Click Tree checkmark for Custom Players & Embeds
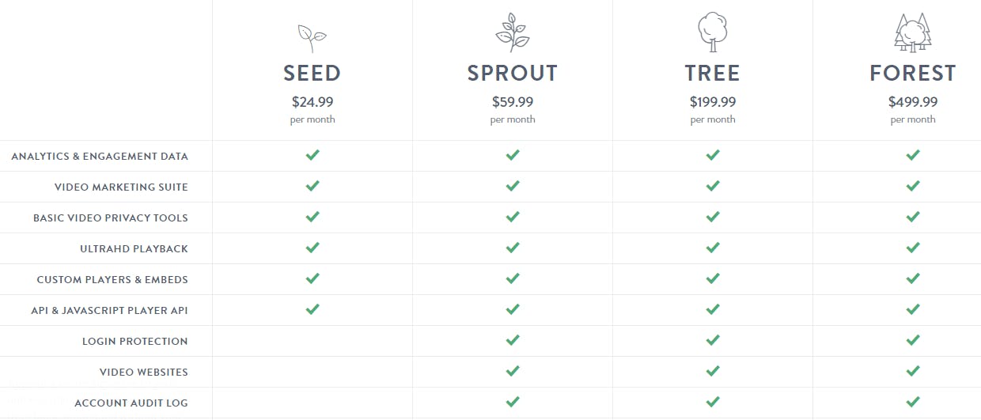The image size is (981, 420). [x=713, y=278]
